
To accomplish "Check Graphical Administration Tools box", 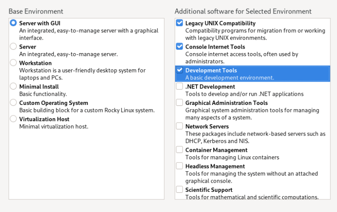I will (179, 103).
